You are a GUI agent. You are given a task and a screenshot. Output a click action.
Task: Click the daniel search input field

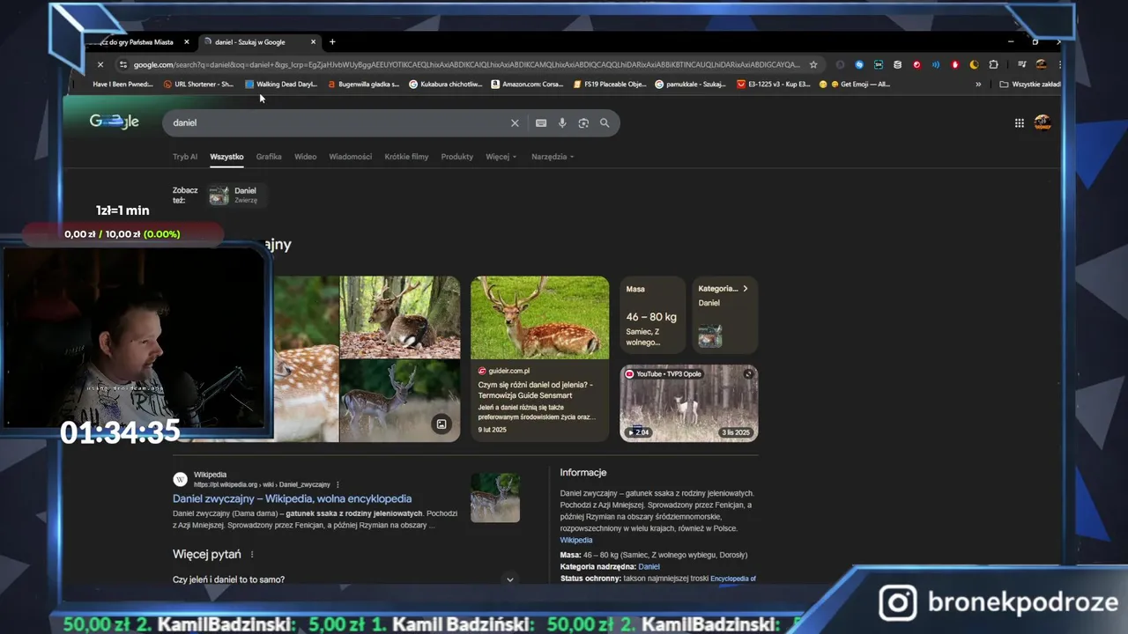click(x=335, y=123)
